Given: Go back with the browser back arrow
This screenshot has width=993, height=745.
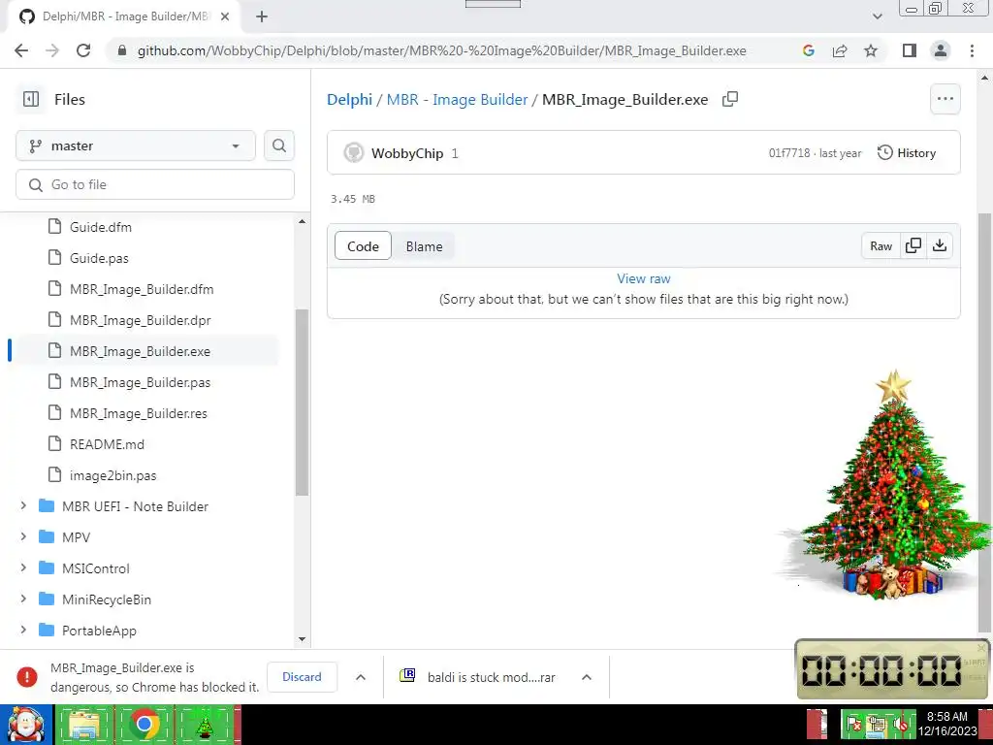Looking at the screenshot, I should point(21,50).
